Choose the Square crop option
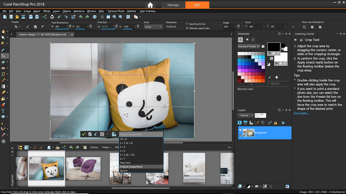This screenshot has width=346, height=194. point(123,170)
